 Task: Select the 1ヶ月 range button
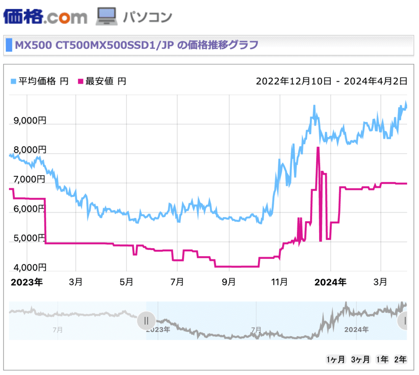pos(336,359)
